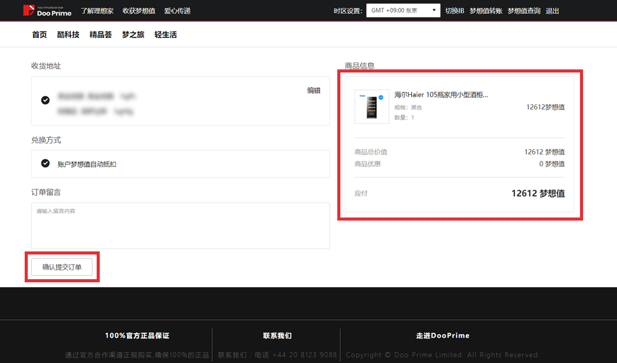The image size is (617, 363).
Task: Open the Haier wine cabinet thumbnail
Action: [x=372, y=106]
